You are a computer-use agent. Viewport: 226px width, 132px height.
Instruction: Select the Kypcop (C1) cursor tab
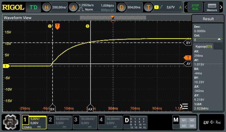point(203,46)
